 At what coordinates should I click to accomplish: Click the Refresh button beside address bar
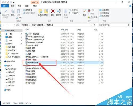point(95,25)
